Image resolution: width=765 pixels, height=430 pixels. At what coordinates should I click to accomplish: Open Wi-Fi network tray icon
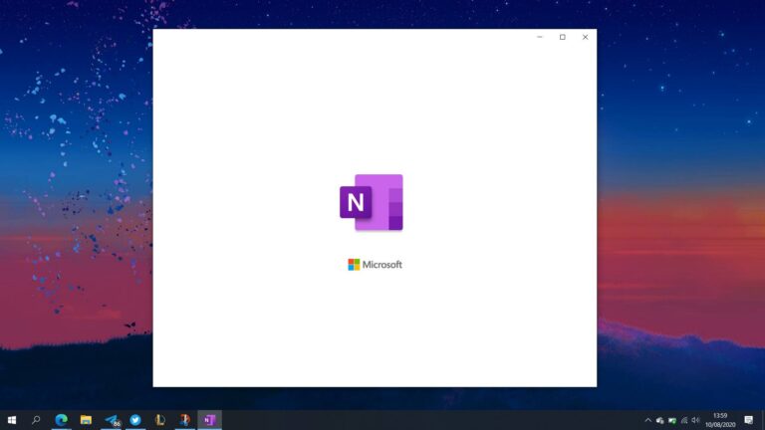click(684, 420)
